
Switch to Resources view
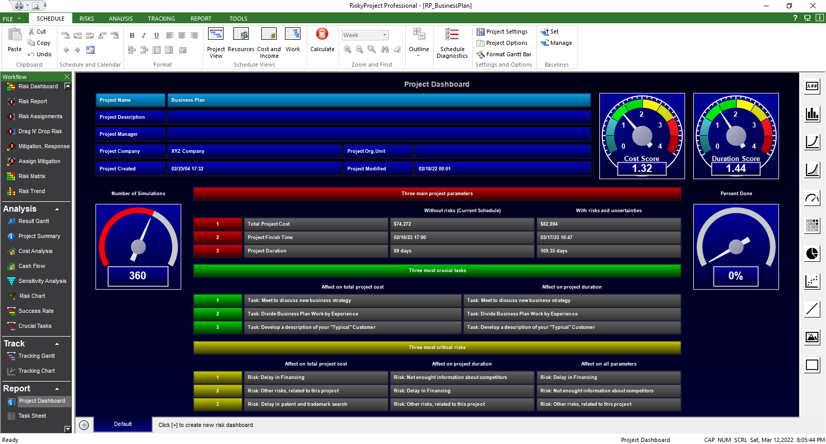pyautogui.click(x=241, y=40)
